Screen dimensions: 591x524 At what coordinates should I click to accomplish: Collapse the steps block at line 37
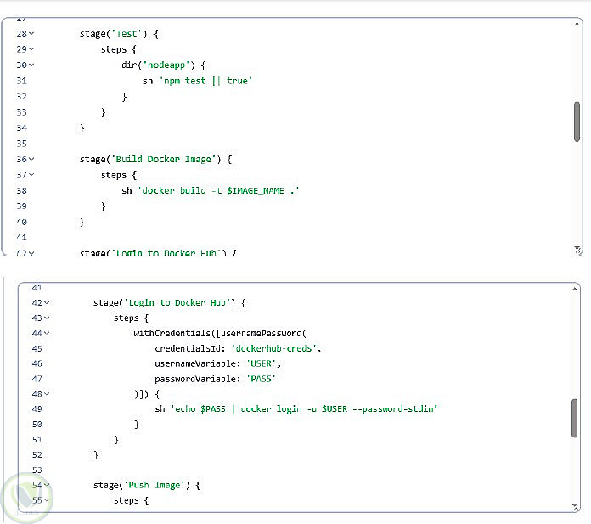coord(31,175)
